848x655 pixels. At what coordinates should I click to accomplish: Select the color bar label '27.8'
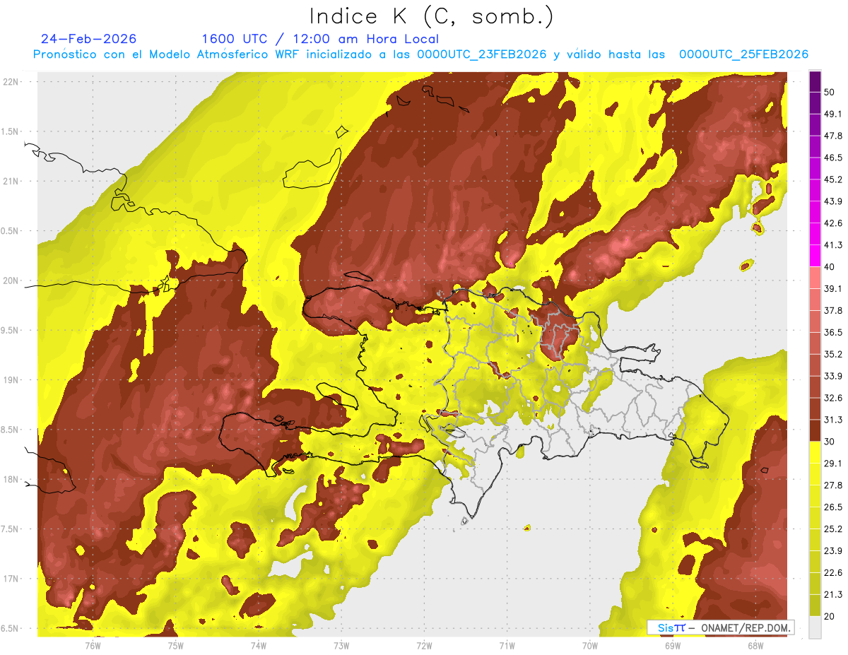[832, 485]
